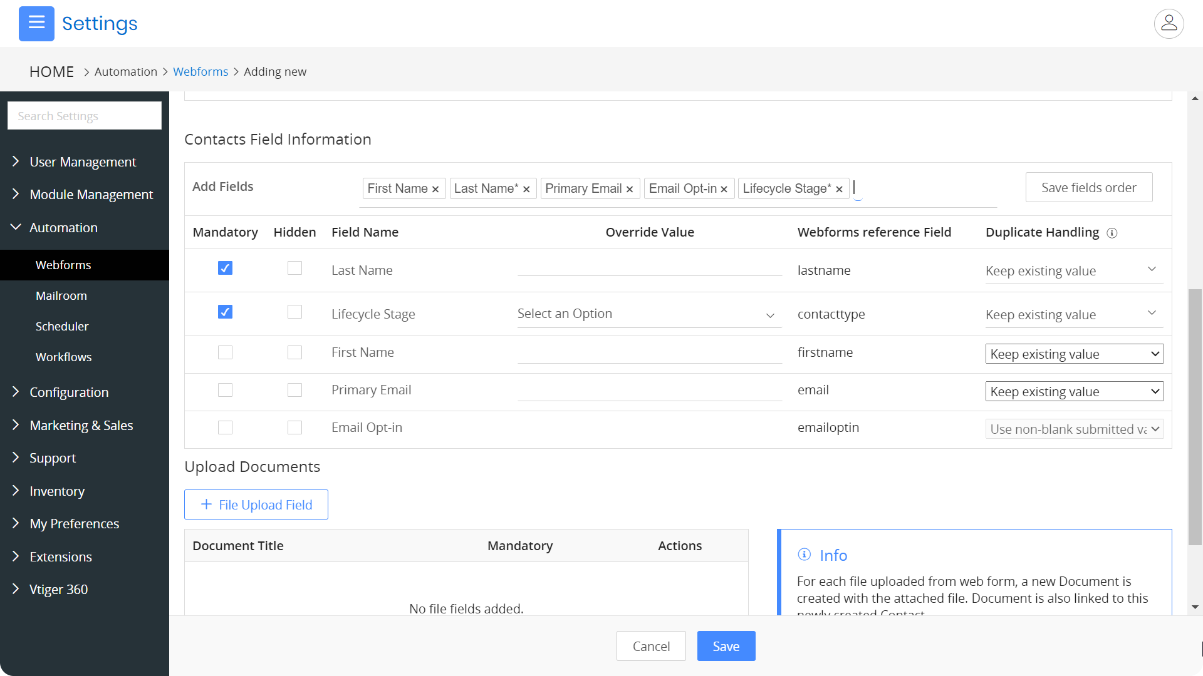Screen dimensions: 1203x676
Task: Remove the Email Opt-in field tag
Action: pos(724,189)
